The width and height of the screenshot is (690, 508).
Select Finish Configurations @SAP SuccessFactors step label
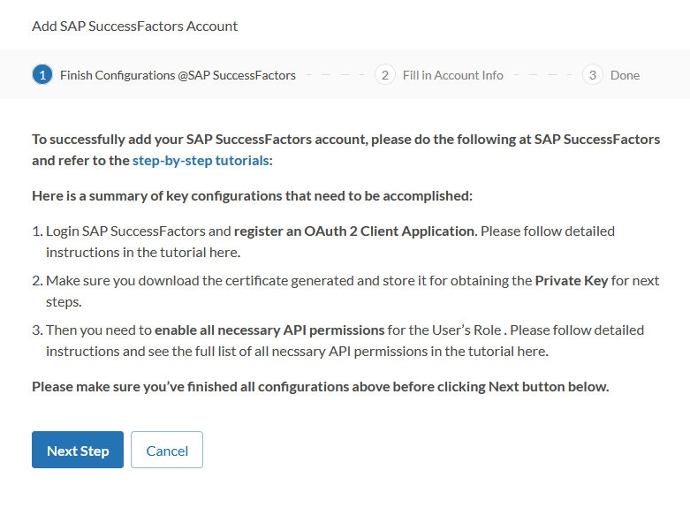point(178,75)
